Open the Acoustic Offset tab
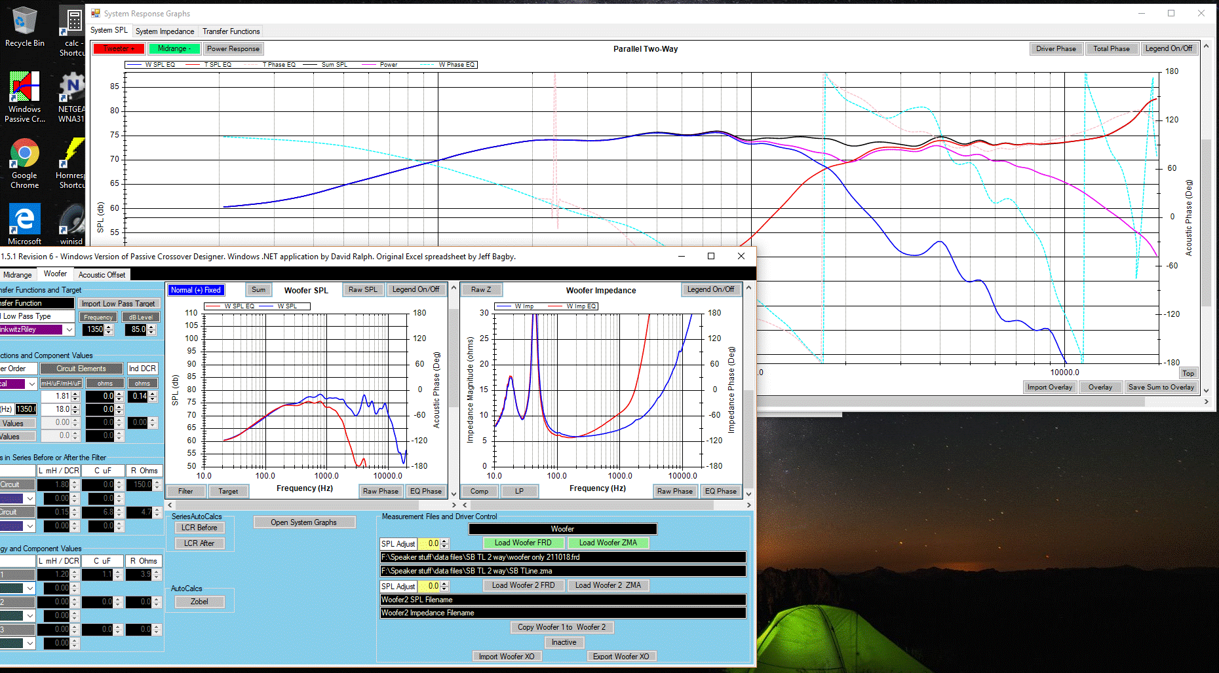The width and height of the screenshot is (1219, 673). coord(102,275)
